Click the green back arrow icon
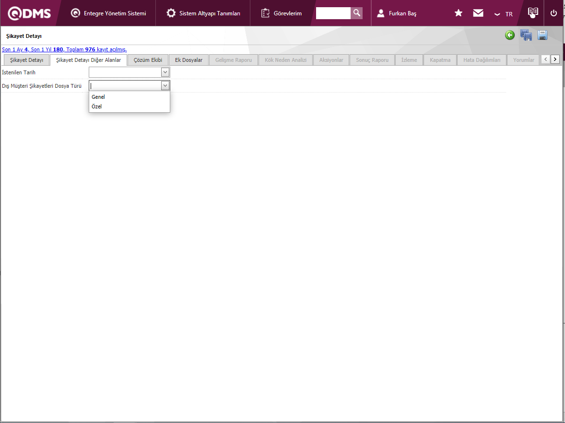The height and width of the screenshot is (423, 565). point(509,35)
